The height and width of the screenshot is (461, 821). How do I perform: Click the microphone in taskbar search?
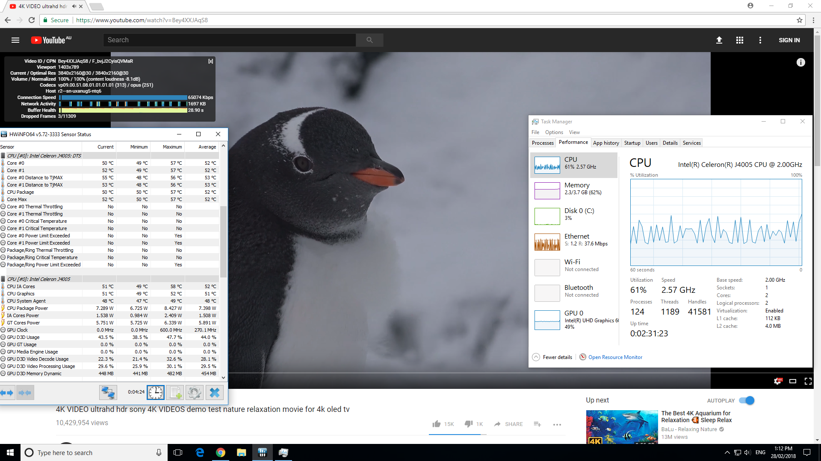point(159,452)
